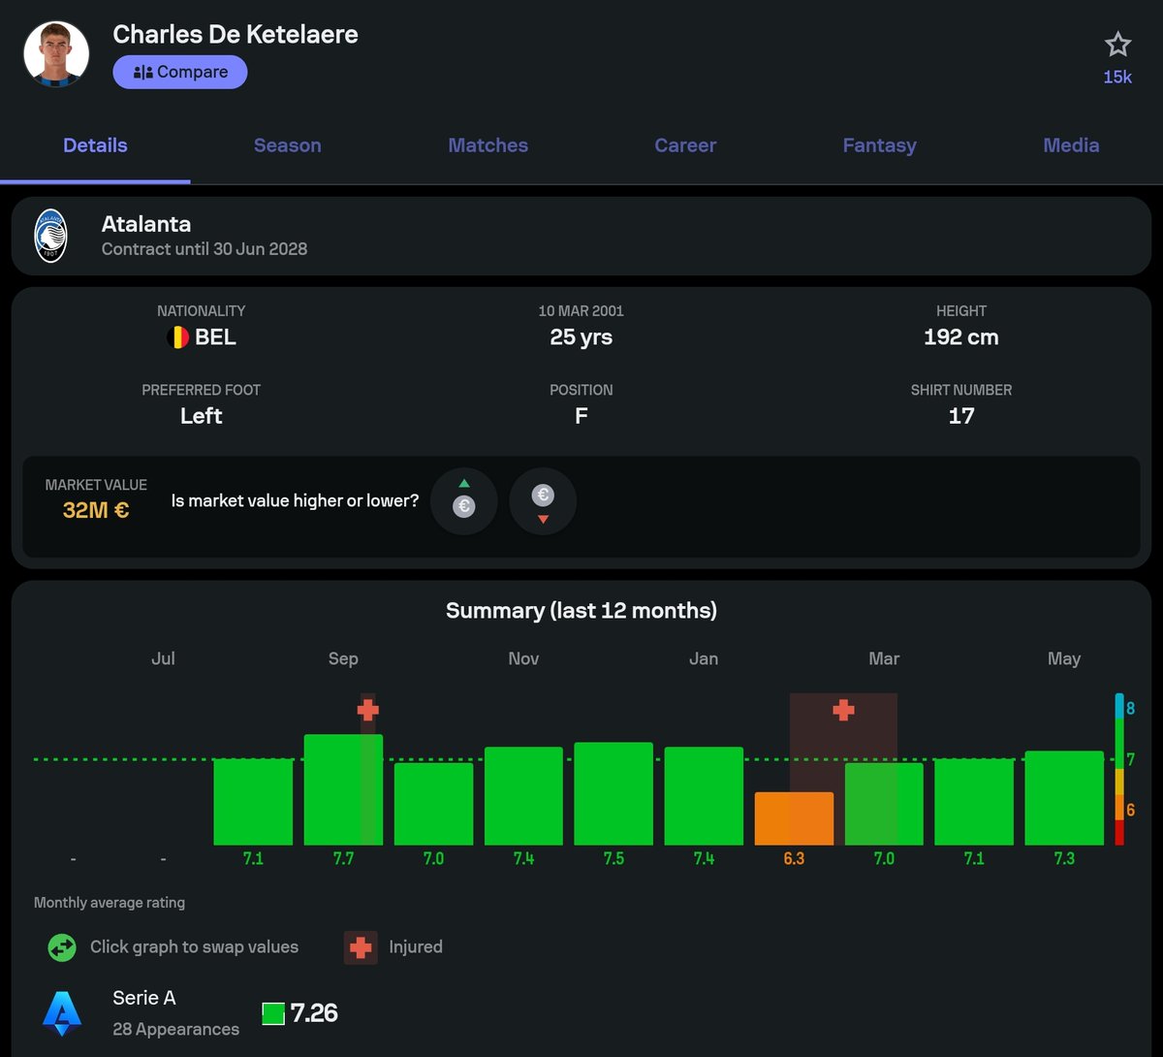Click the green 7.26 rating square
The height and width of the screenshot is (1057, 1163).
click(x=273, y=1014)
